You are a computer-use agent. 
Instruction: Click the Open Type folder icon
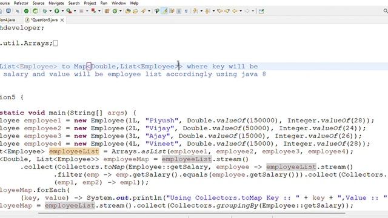coord(128,11)
